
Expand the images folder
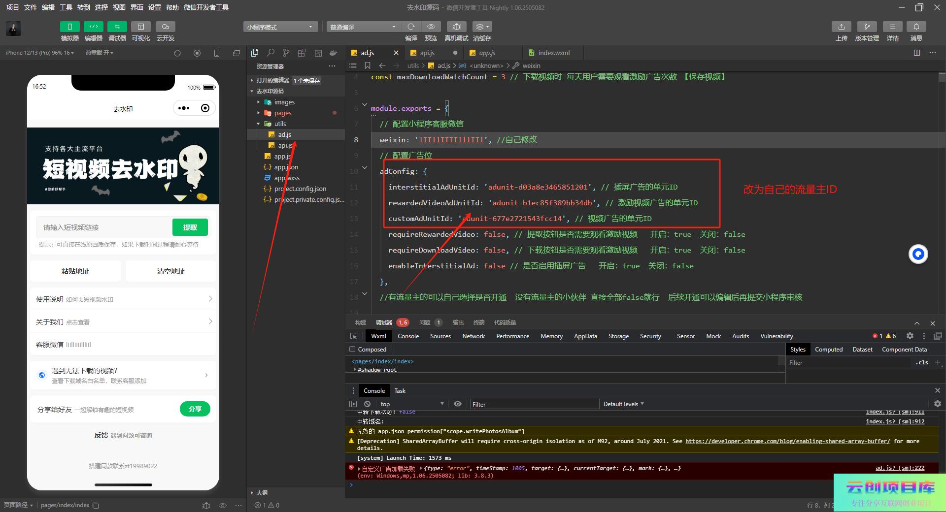pos(284,102)
